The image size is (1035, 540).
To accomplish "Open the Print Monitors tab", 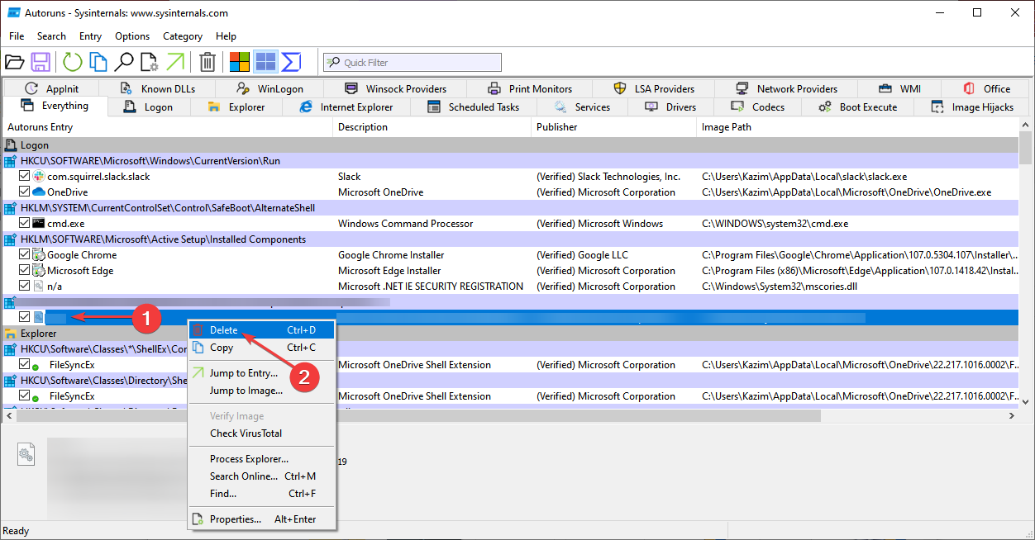I will (530, 89).
